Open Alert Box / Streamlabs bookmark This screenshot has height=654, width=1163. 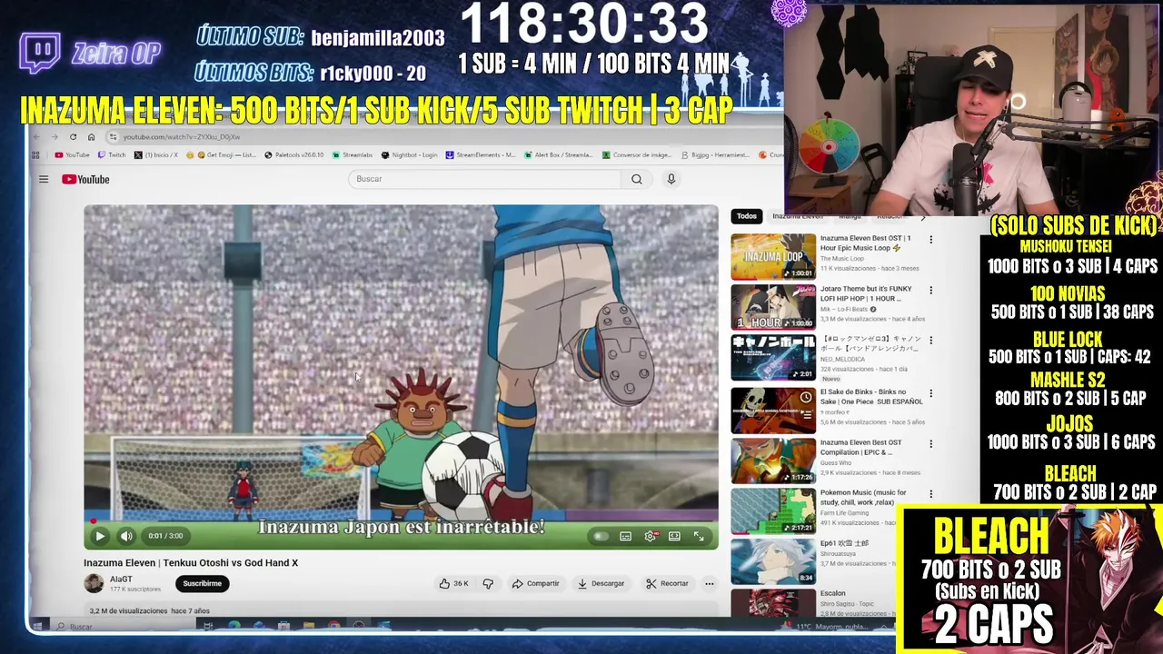tap(559, 155)
